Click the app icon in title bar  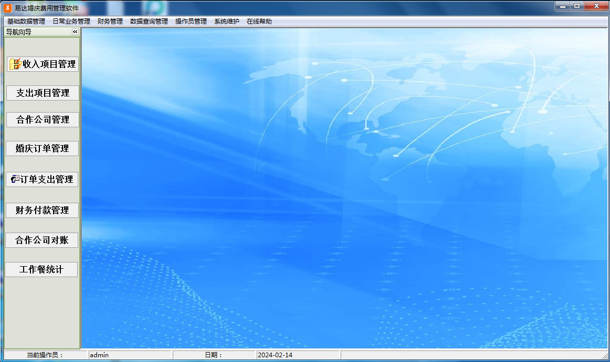pyautogui.click(x=8, y=8)
